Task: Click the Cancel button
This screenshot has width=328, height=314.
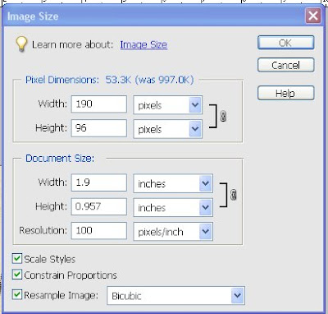Action: [x=286, y=65]
